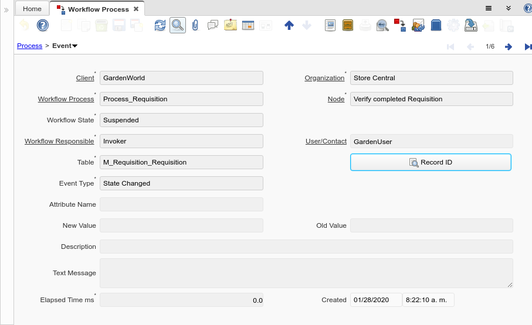Screen dimensions: 532x325
Task: Expand the collapsed left sidebar panel
Action: 6,10
